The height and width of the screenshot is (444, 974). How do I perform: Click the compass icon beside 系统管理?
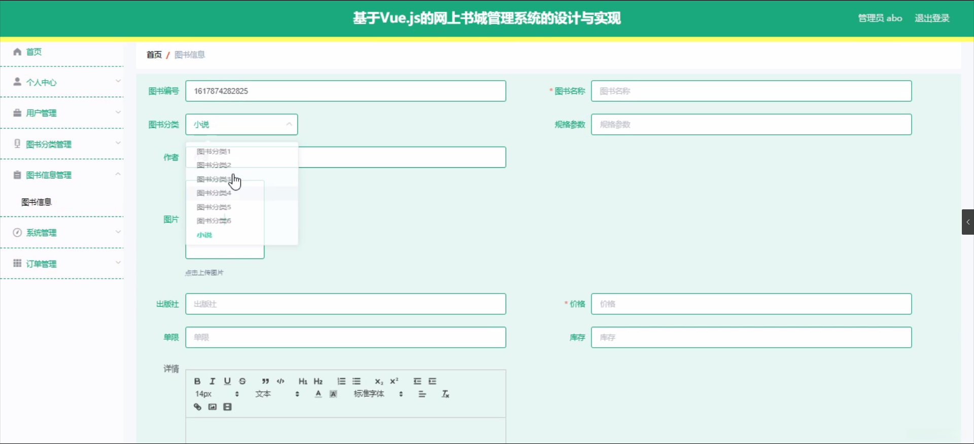pos(17,233)
